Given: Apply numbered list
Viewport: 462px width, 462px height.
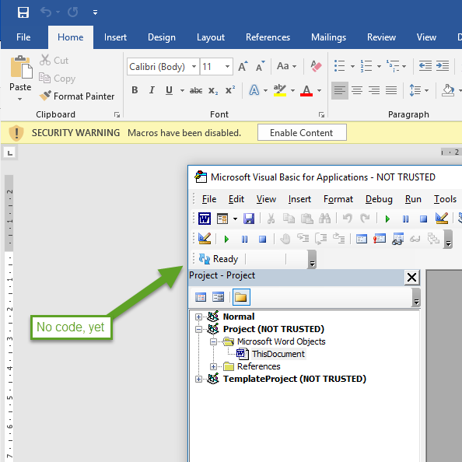Looking at the screenshot, I should 366,66.
